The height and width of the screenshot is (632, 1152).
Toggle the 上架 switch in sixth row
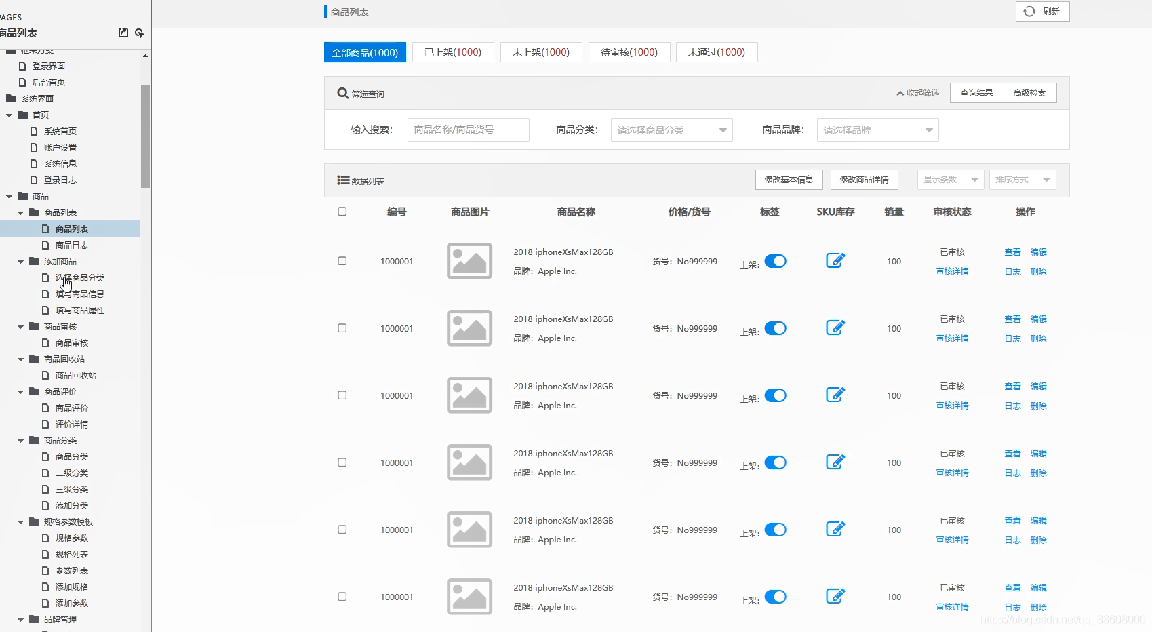(775, 597)
